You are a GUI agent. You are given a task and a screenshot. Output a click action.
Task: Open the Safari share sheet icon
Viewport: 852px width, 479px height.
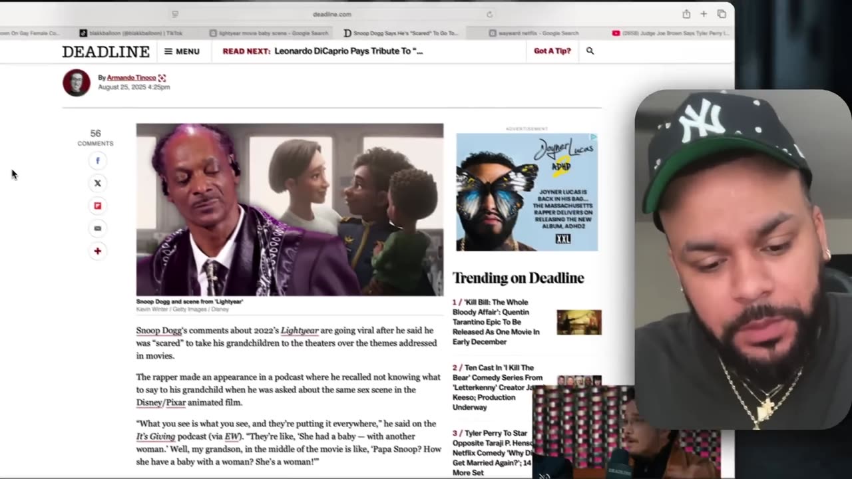pos(686,14)
